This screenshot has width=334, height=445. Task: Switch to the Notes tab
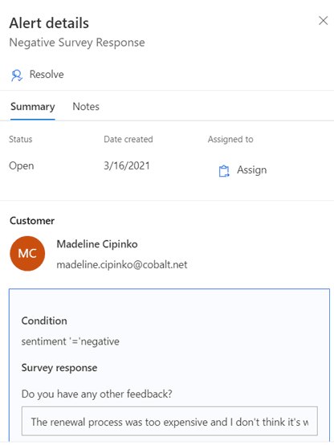[86, 106]
